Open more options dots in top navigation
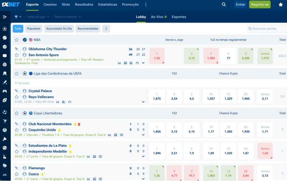Image resolution: width=287 pixels, height=181 pixels. [x=146, y=5]
